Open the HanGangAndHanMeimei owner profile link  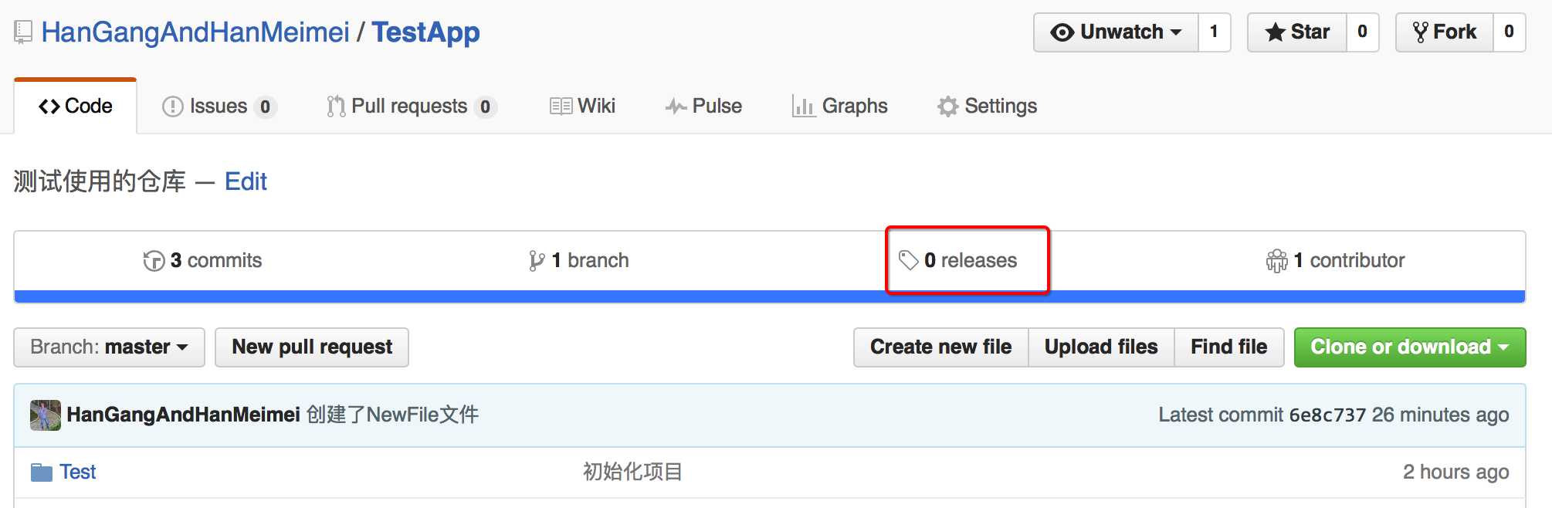(x=195, y=32)
